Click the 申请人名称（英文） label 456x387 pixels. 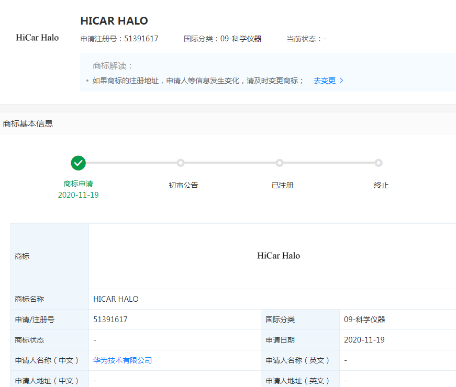(x=297, y=360)
